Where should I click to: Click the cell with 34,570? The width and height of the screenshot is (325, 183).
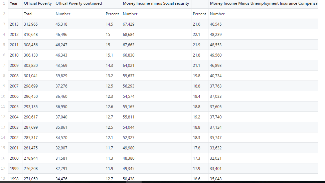pos(79,138)
